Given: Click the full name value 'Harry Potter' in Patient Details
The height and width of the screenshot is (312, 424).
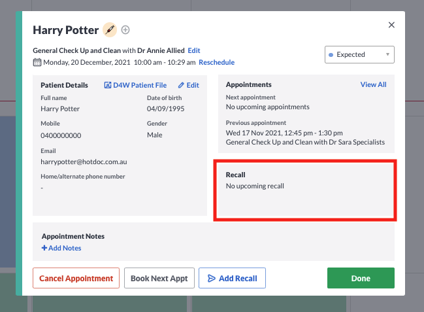Looking at the screenshot, I should pyautogui.click(x=60, y=109).
